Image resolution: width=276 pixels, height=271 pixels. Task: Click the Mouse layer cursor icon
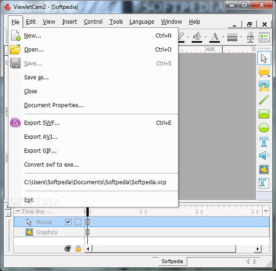pyautogui.click(x=29, y=222)
